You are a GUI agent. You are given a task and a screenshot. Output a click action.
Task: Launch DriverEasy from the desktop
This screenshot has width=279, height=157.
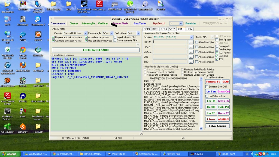(x=23, y=21)
